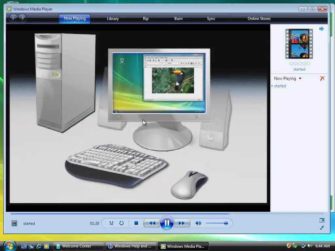Open the Rip tab
The height and width of the screenshot is (251, 335).
click(146, 19)
